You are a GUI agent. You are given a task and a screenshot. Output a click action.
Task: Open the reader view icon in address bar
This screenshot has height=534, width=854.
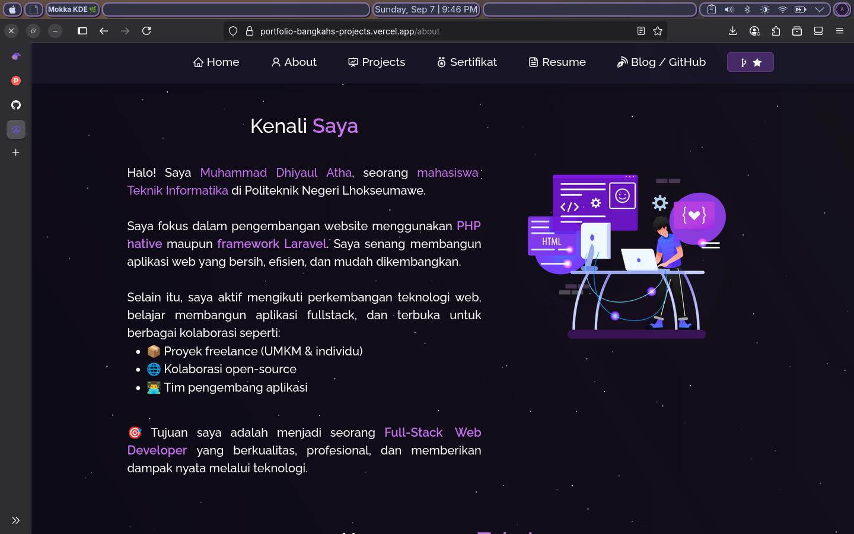pos(640,31)
